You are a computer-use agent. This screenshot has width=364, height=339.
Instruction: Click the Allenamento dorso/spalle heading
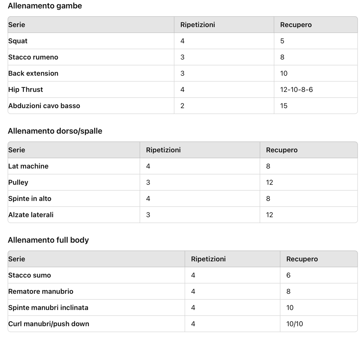(55, 131)
